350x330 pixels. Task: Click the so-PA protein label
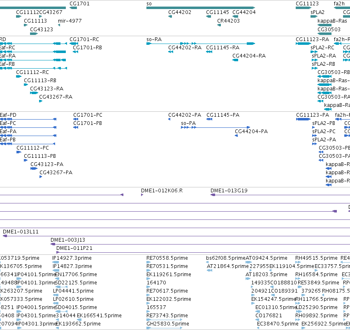pos(188,124)
